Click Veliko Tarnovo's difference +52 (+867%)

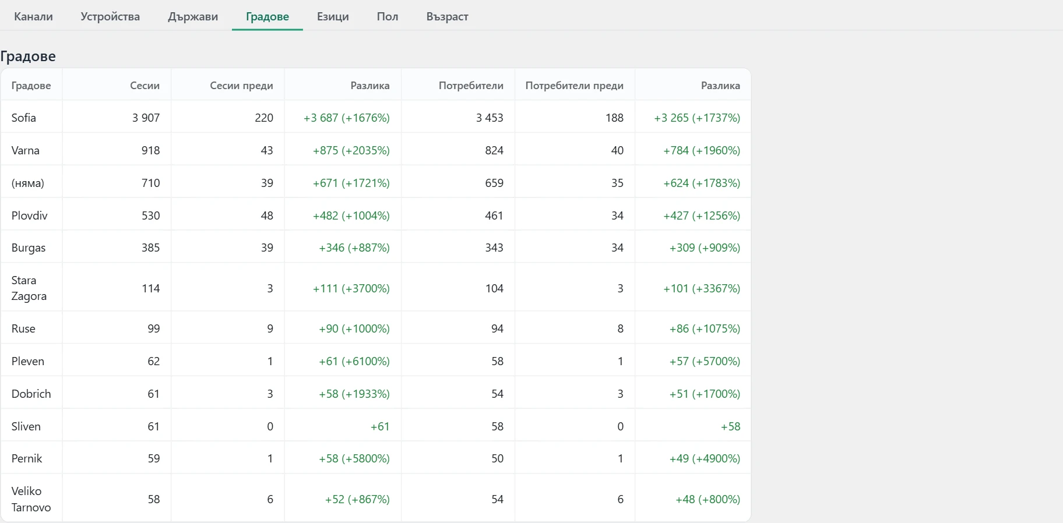tap(357, 499)
